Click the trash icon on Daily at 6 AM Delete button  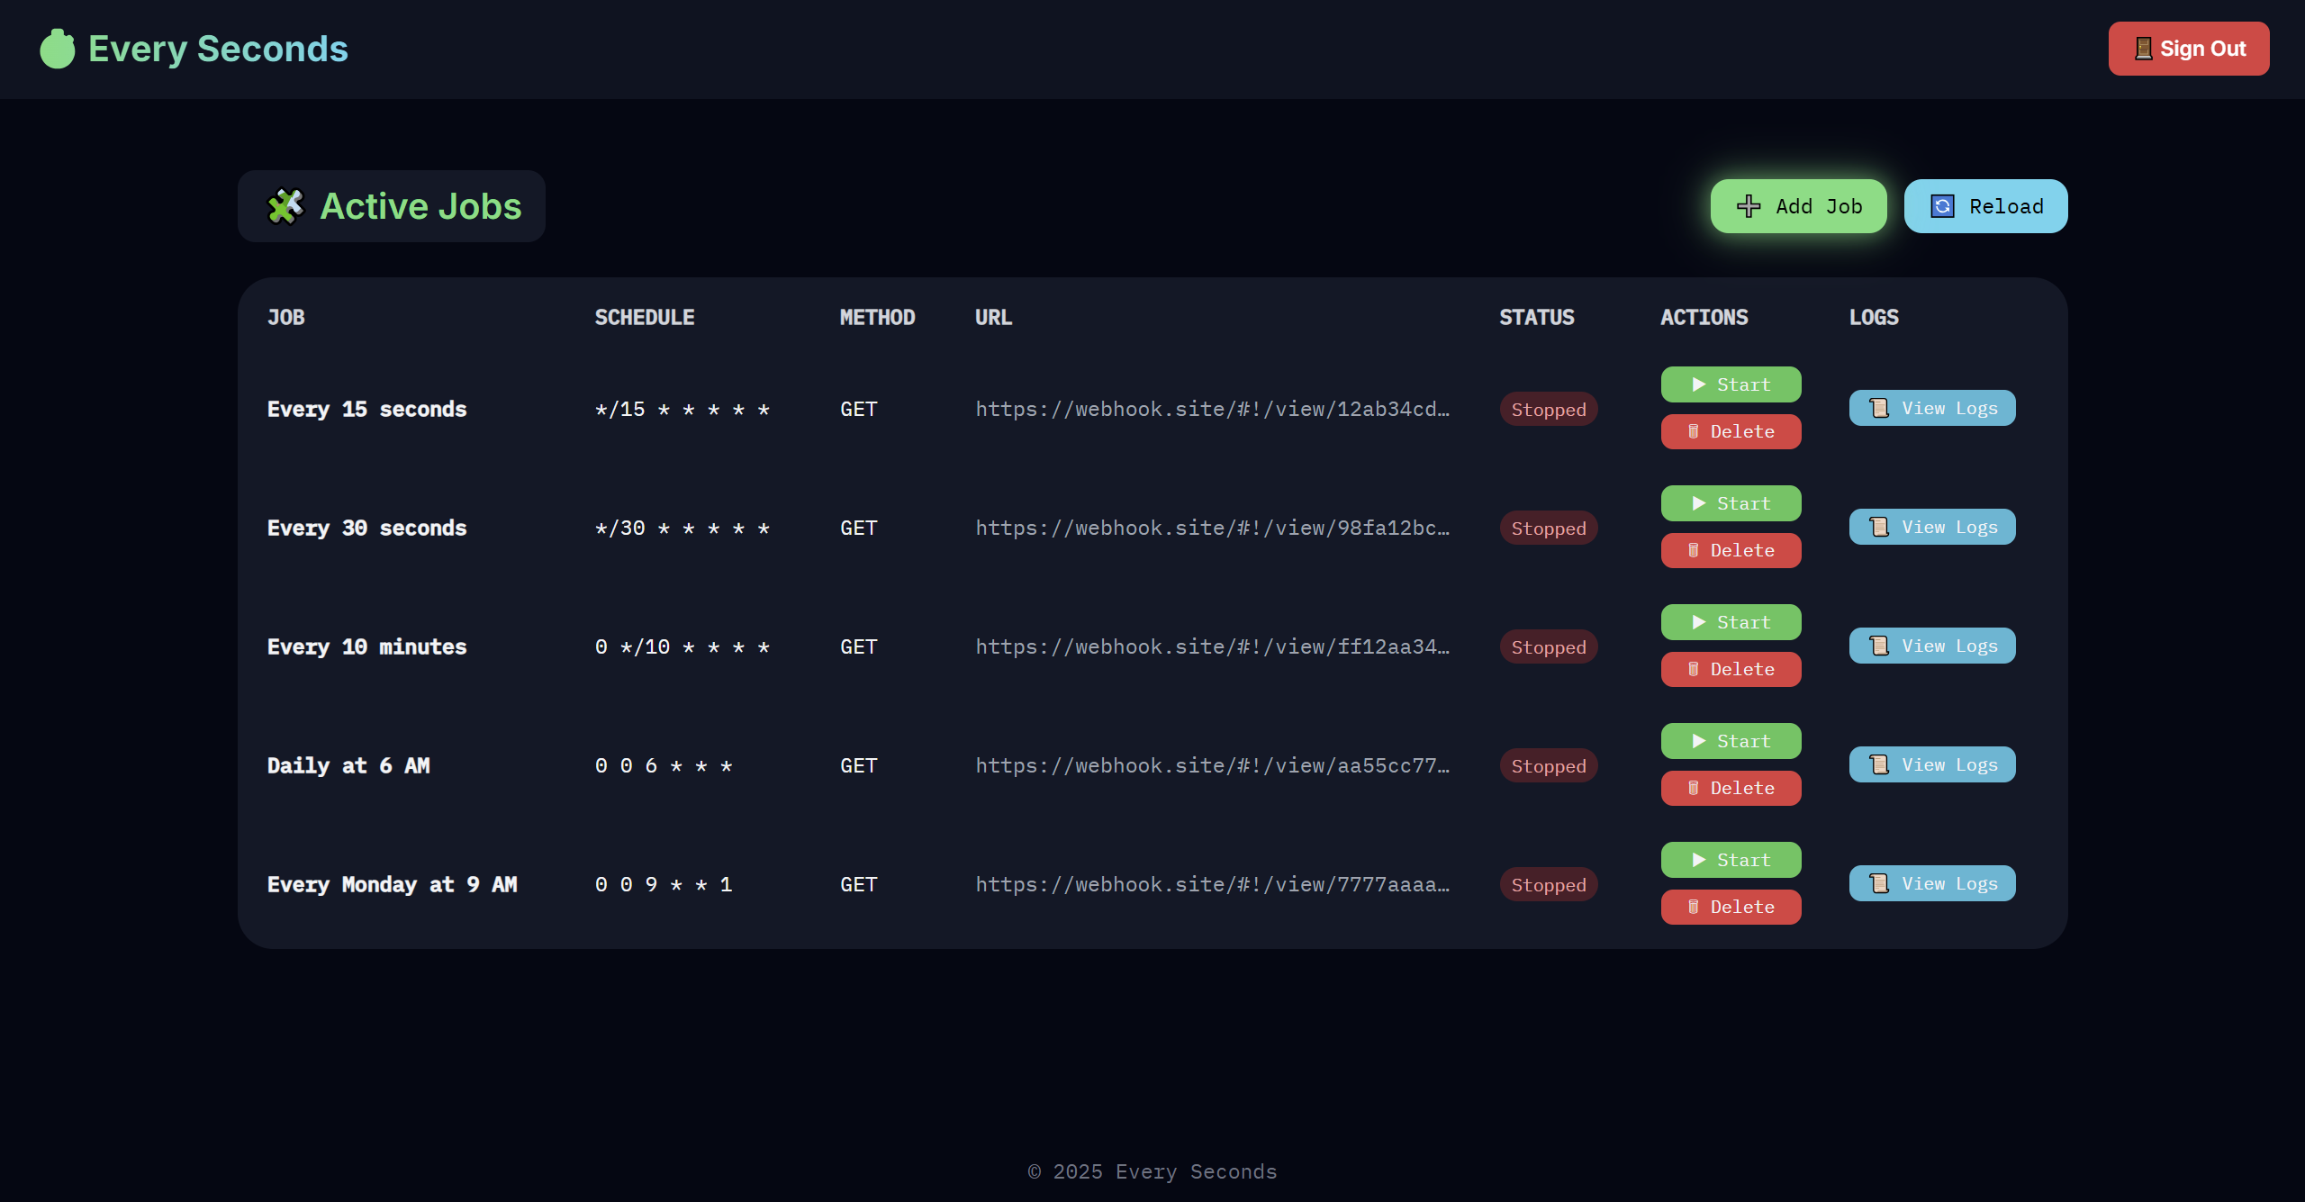pyautogui.click(x=1694, y=788)
